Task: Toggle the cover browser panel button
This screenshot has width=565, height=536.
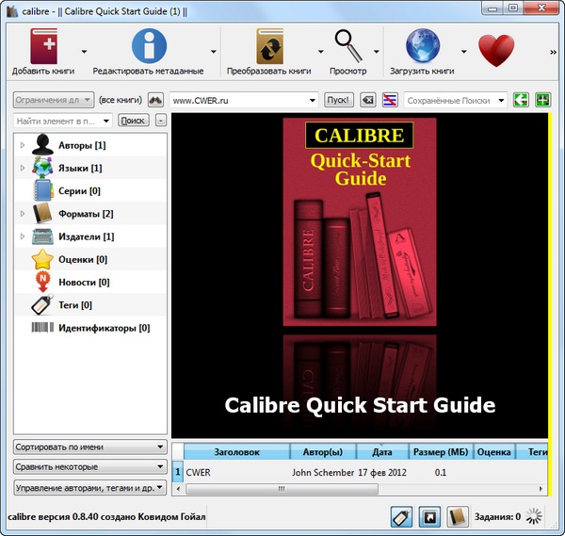Action: pyautogui.click(x=429, y=517)
